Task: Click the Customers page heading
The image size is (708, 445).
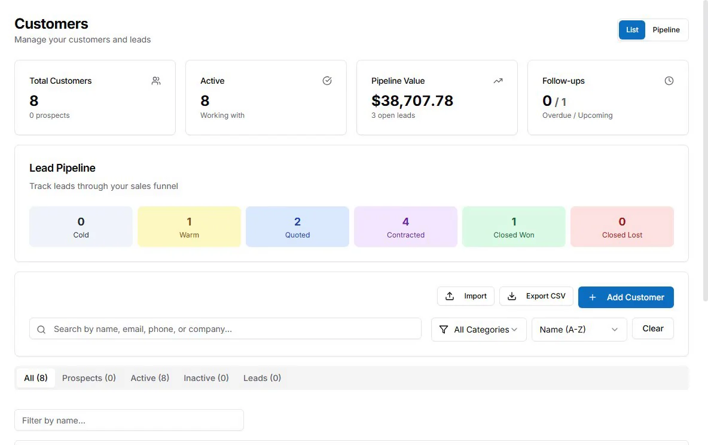Action: [51, 23]
